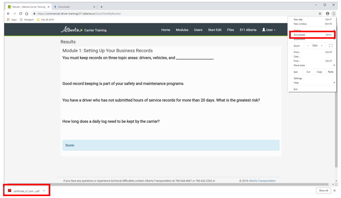Open Settings from the Chrome menu
This screenshot has height=198, width=341.
click(x=312, y=78)
